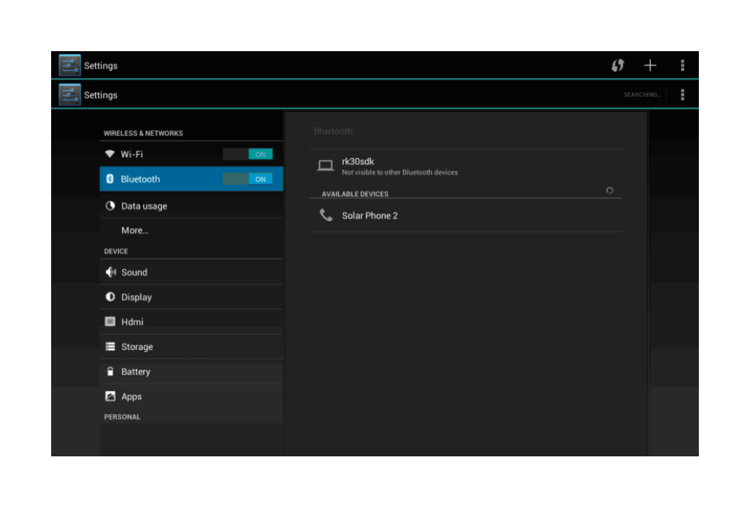Viewport: 750px width, 513px height.
Task: Click the Sound speaker icon
Action: 110,272
